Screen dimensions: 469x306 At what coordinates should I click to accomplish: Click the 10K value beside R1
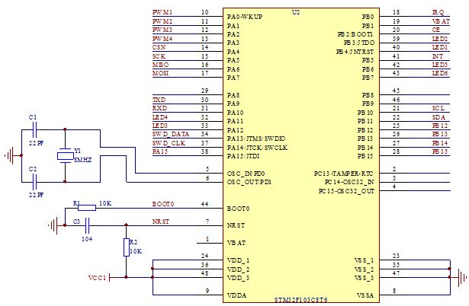(105, 203)
